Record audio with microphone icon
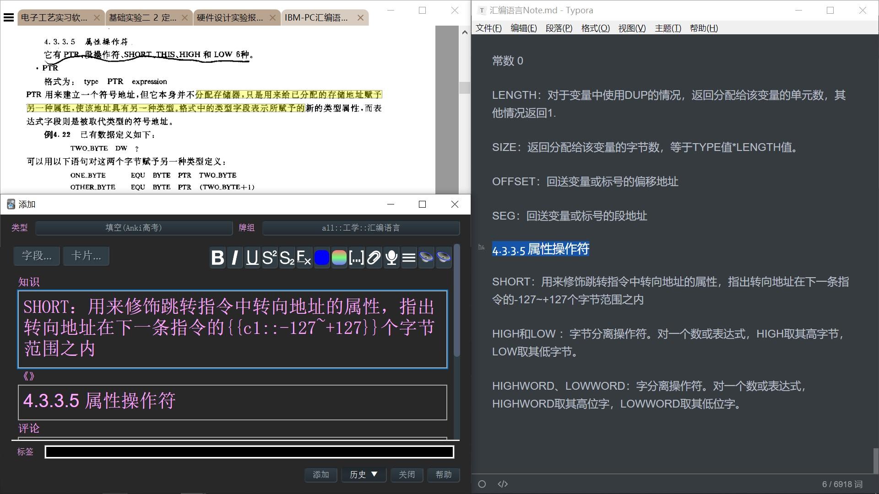Viewport: 879px width, 494px height. point(391,258)
